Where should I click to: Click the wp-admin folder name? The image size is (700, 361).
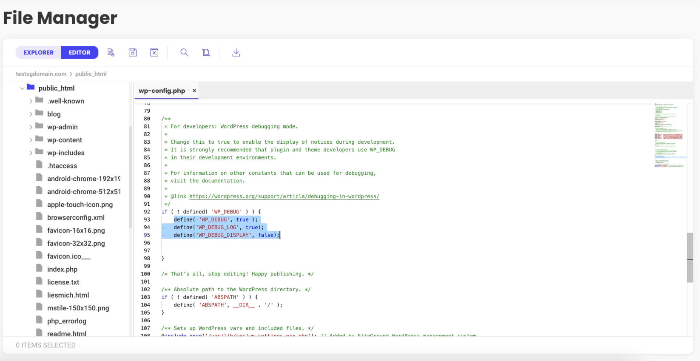[63, 127]
